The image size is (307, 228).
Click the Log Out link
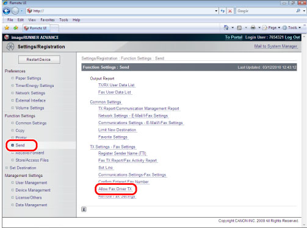pos(292,37)
